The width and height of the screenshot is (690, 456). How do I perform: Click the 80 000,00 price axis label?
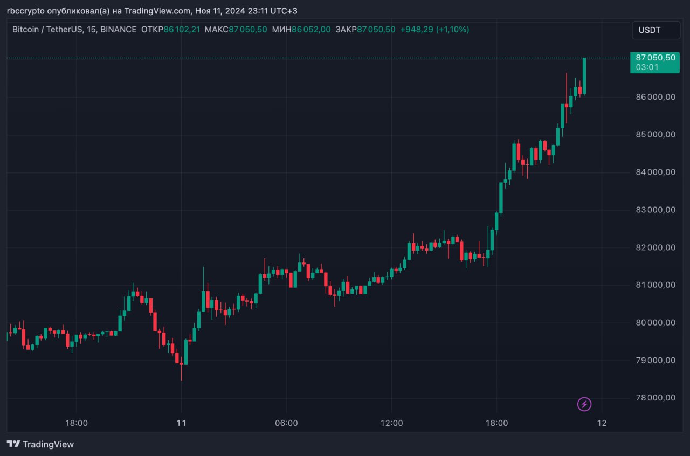[655, 322]
